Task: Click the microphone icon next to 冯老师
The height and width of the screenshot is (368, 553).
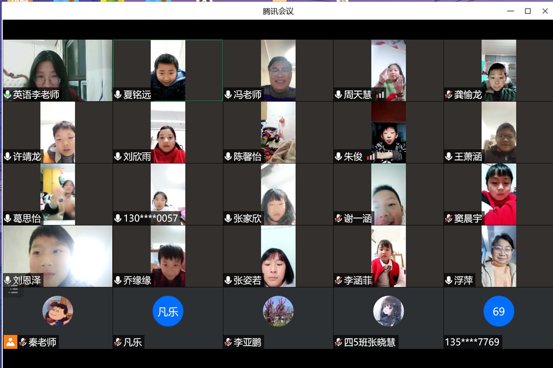Action: point(228,95)
